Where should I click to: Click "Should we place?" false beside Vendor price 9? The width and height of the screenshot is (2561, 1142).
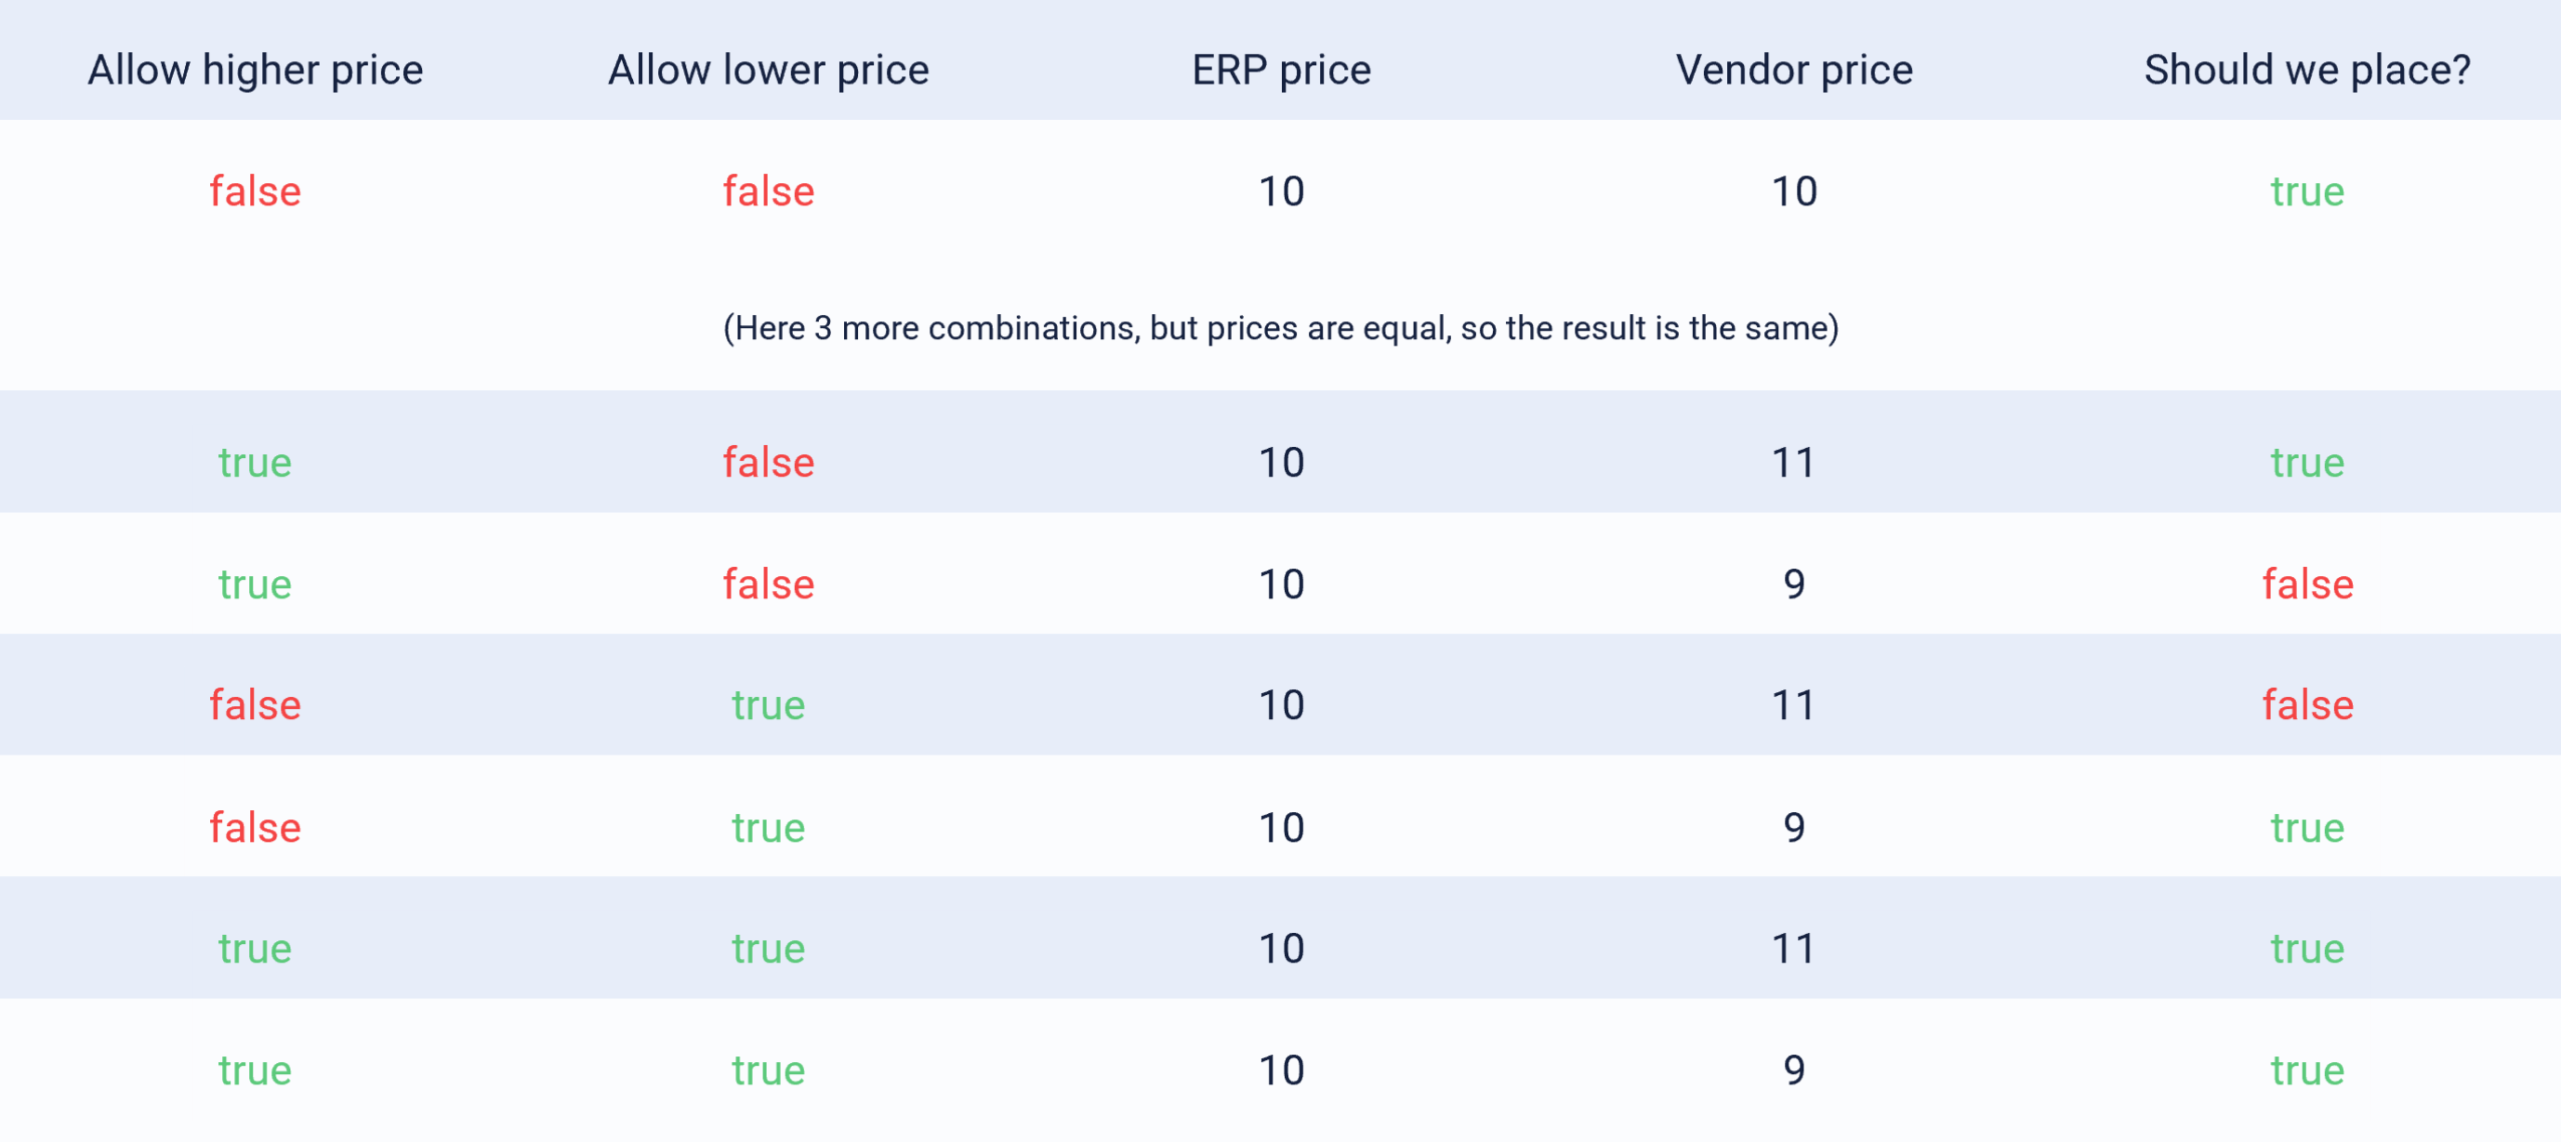tap(2306, 584)
